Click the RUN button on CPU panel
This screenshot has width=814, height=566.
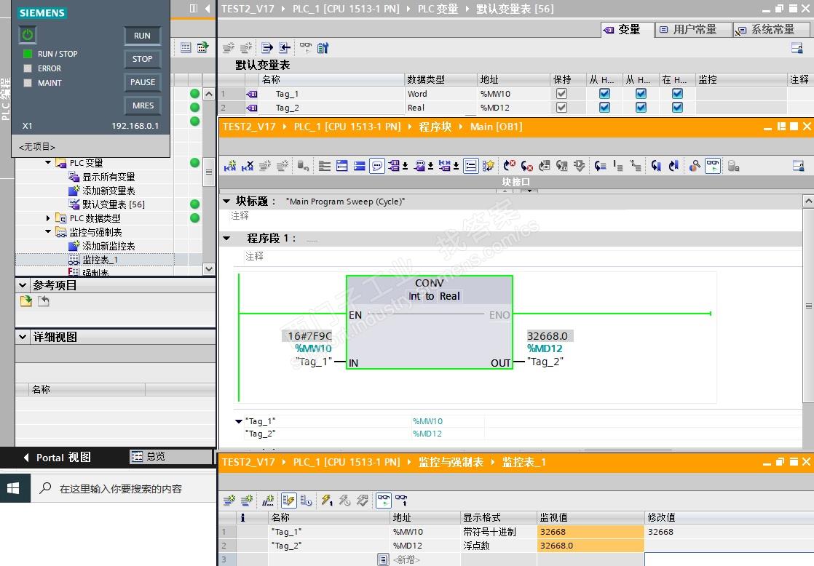142,36
